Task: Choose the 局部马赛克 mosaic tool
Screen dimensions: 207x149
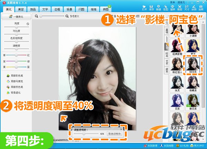Action: pos(14,81)
